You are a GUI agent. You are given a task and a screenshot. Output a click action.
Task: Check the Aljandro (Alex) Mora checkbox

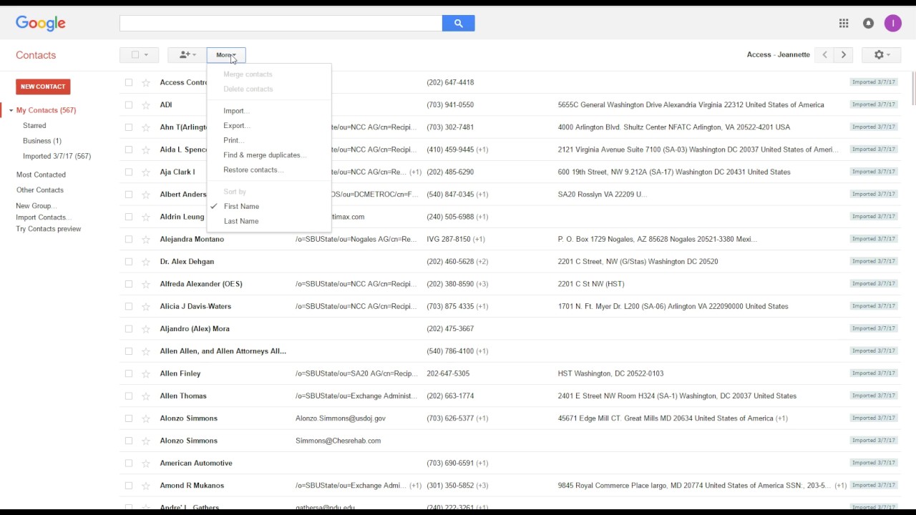point(129,329)
